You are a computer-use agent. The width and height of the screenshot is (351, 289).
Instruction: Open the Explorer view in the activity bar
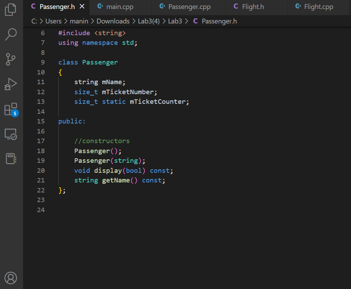11,10
